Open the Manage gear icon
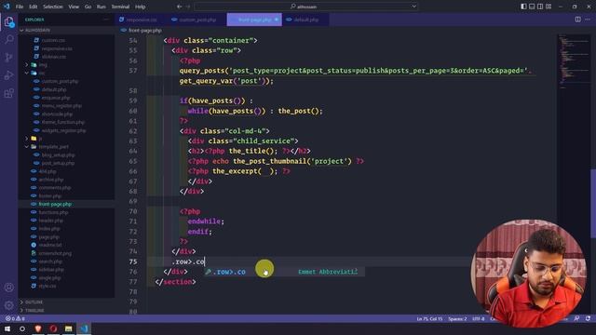Screen dimensions: 596x335 pyautogui.click(x=8, y=305)
